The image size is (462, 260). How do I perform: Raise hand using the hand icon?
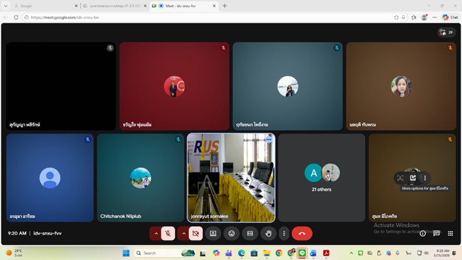pos(268,233)
